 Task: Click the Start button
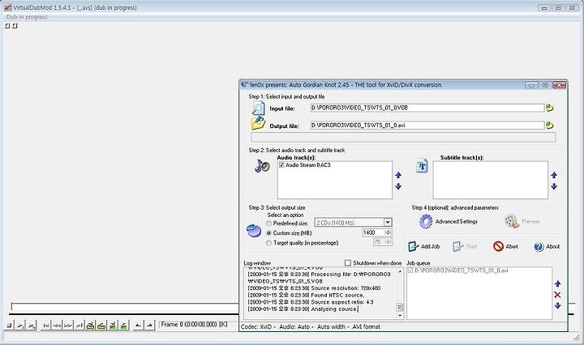click(x=465, y=246)
